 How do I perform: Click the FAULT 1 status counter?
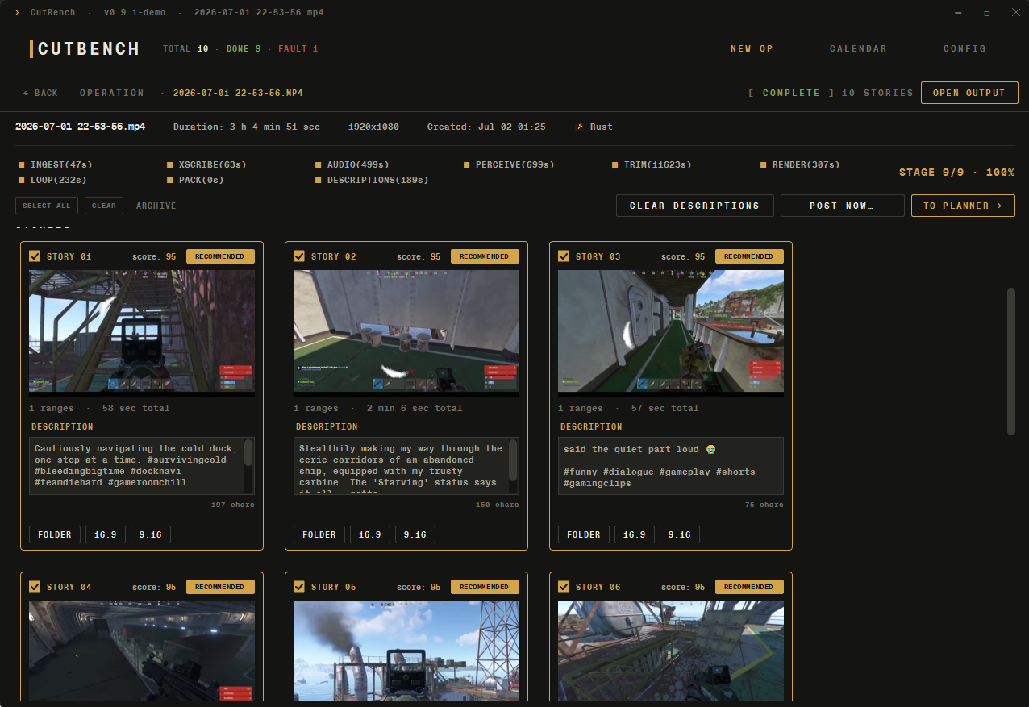tap(298, 48)
